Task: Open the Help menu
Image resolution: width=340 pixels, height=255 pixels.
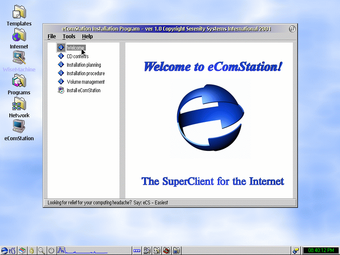Action: [x=88, y=37]
